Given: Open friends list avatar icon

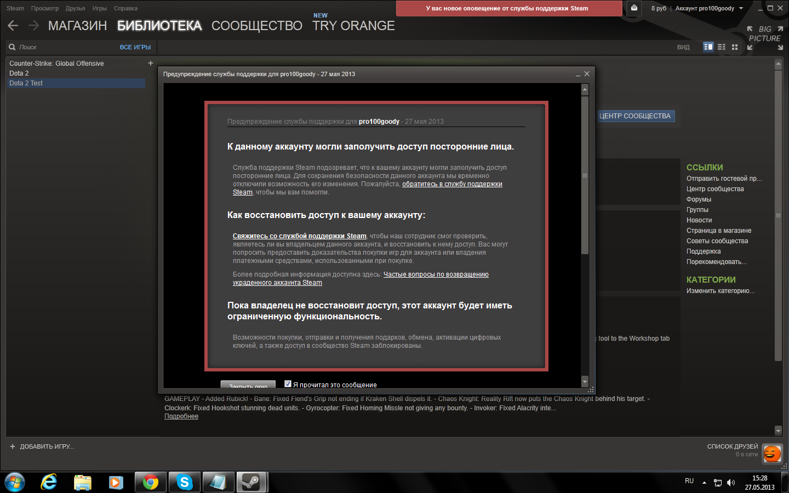Looking at the screenshot, I should coord(773,454).
